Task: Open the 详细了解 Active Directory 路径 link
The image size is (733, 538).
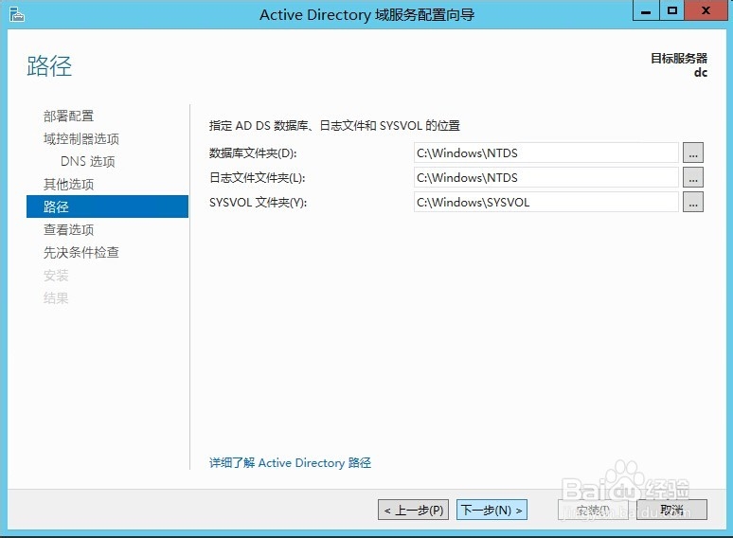Action: (291, 463)
